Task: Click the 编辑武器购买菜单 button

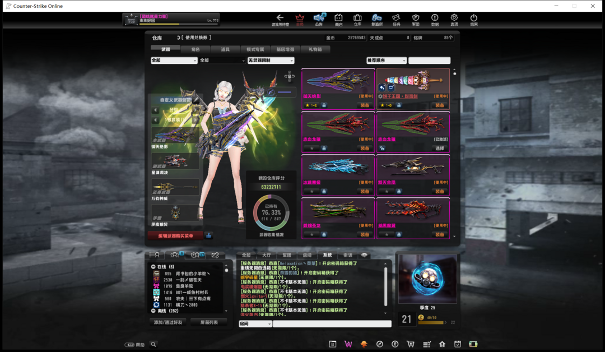Action: [175, 235]
